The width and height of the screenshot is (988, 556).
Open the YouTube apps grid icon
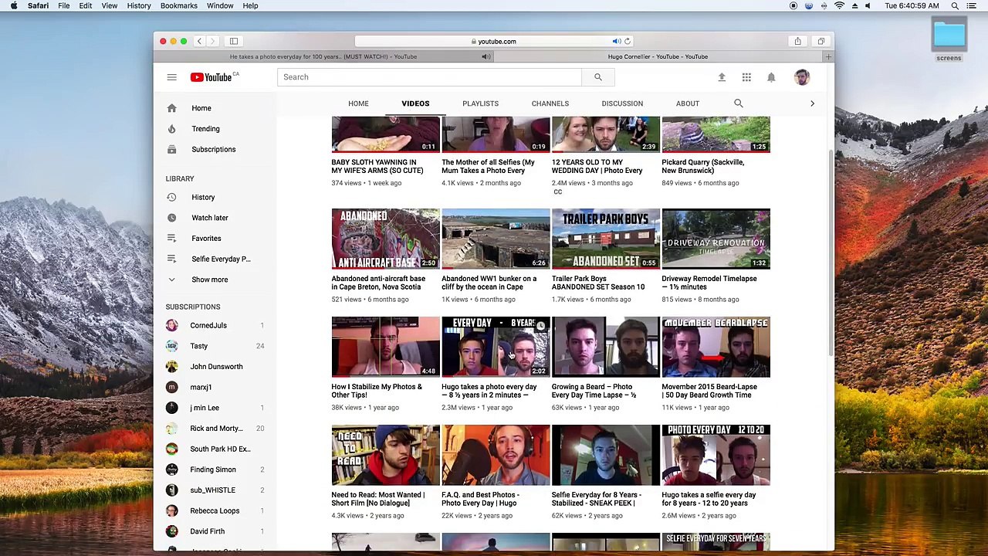pos(746,77)
